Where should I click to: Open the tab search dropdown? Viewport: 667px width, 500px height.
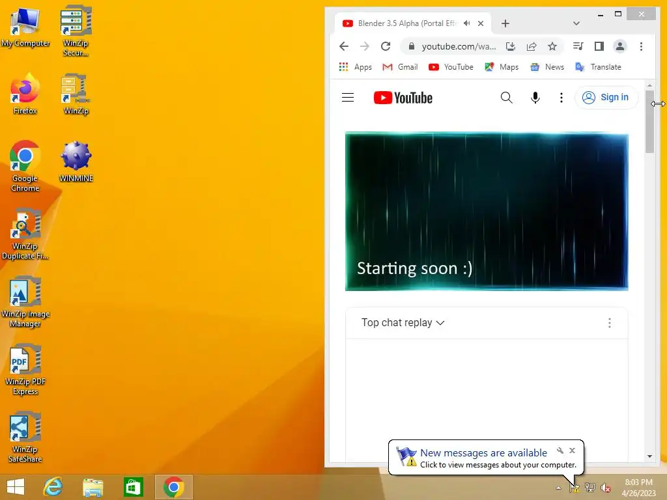(576, 23)
